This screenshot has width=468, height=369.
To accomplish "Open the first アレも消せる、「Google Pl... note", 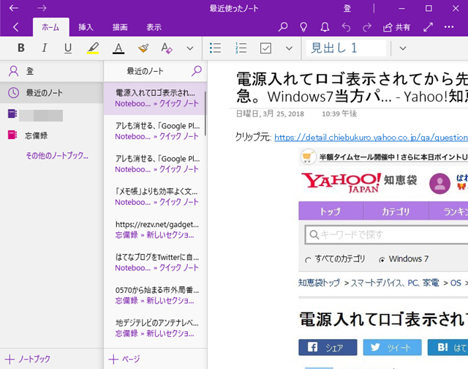I will (155, 131).
